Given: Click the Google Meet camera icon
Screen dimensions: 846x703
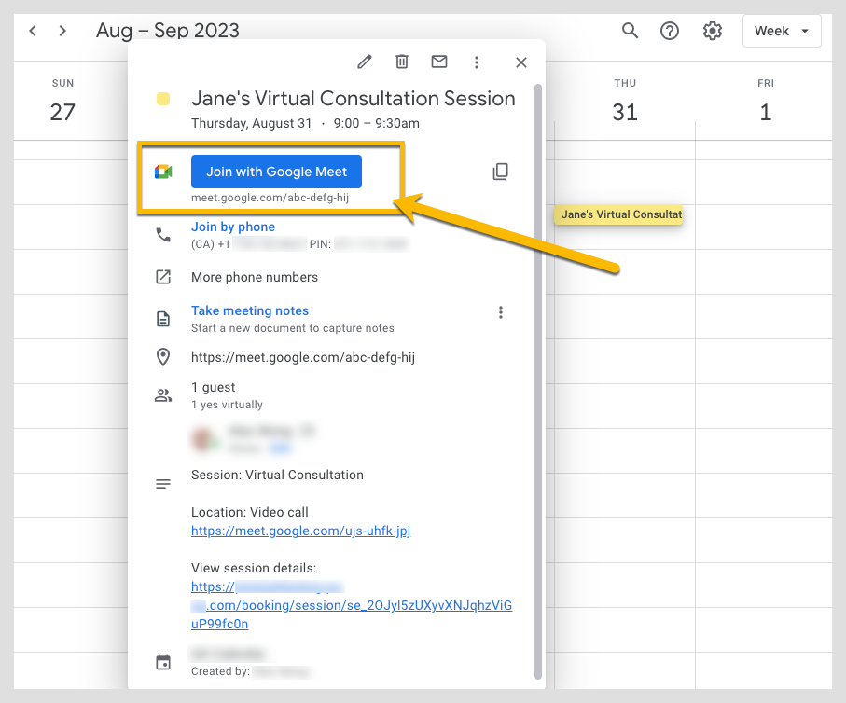Looking at the screenshot, I should click(163, 172).
